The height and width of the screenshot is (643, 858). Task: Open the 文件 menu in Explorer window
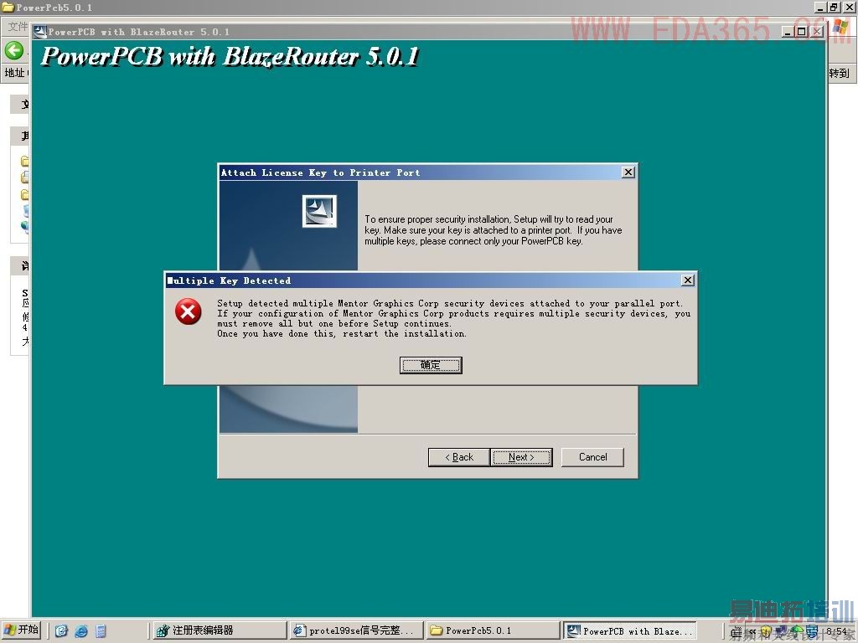[x=18, y=26]
